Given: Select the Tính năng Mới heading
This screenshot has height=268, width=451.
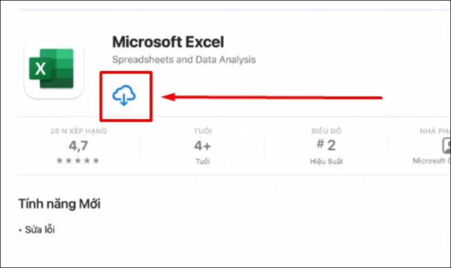Looking at the screenshot, I should pyautogui.click(x=60, y=204).
